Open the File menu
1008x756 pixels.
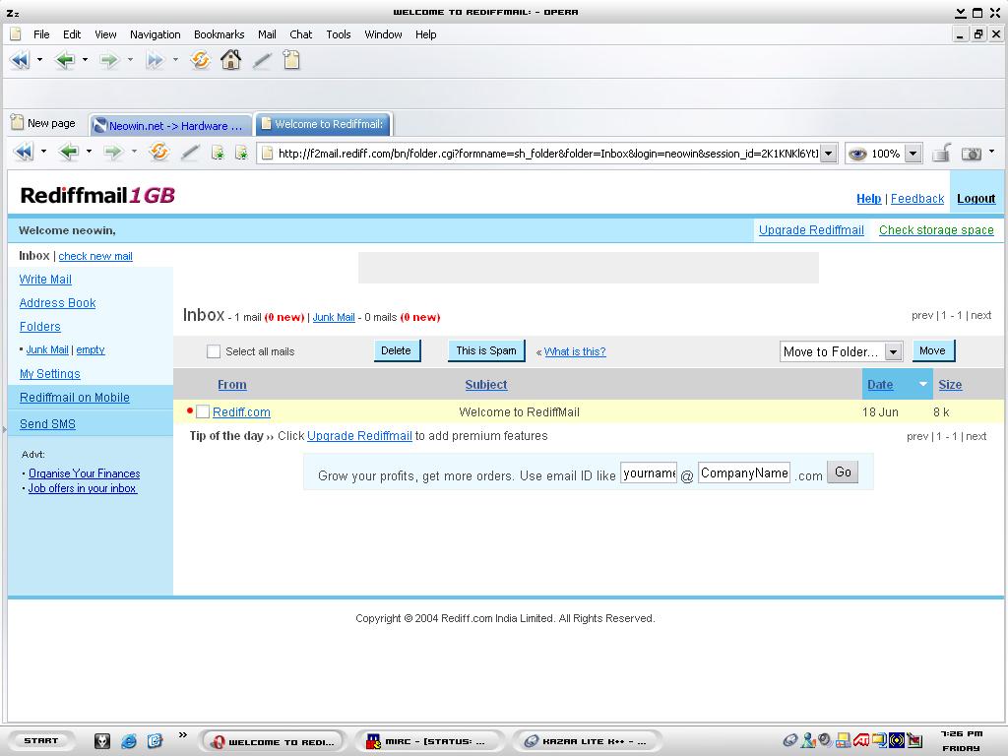click(41, 34)
